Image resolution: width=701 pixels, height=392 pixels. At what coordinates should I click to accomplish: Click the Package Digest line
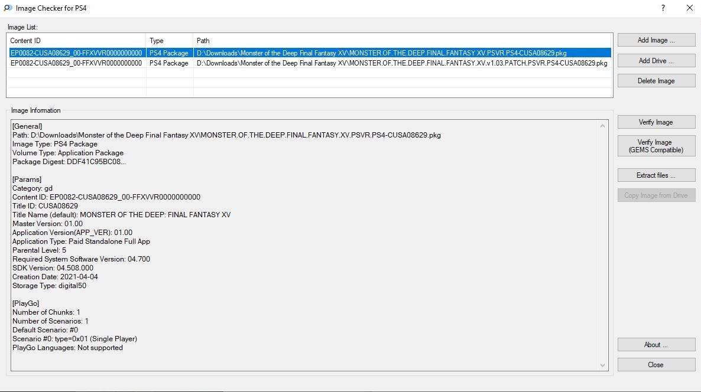(69, 162)
